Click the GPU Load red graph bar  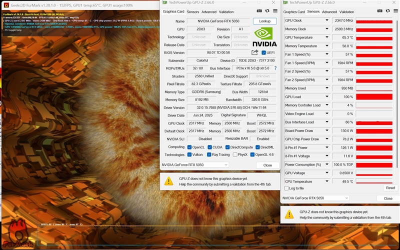374,96
